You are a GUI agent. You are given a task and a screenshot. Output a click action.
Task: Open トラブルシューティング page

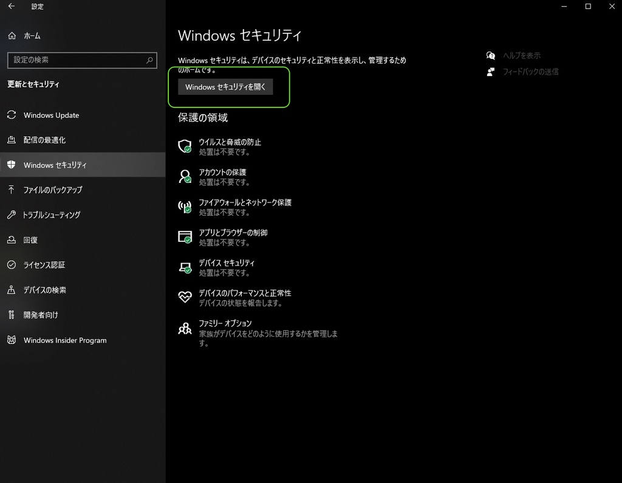tap(83, 214)
